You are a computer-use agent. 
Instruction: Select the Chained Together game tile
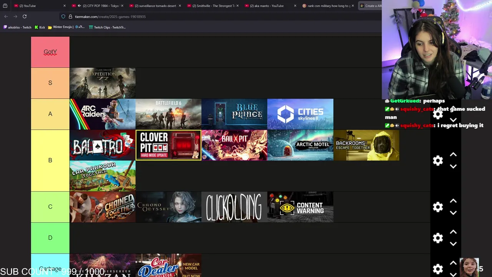click(x=103, y=207)
